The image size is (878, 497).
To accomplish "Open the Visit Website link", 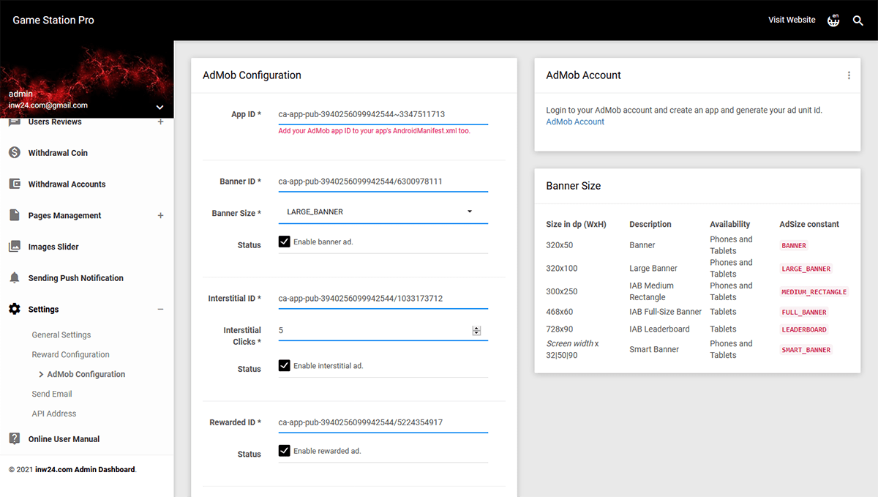I will click(792, 20).
